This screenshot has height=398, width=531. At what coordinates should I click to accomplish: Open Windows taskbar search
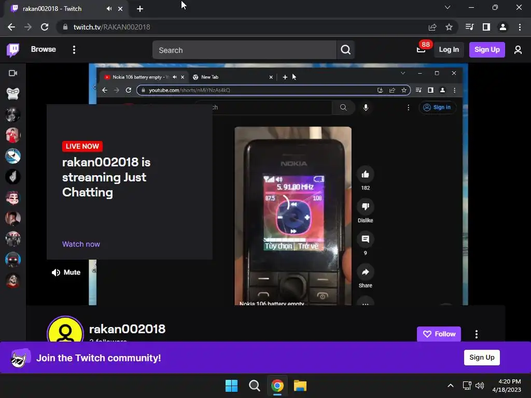point(254,386)
